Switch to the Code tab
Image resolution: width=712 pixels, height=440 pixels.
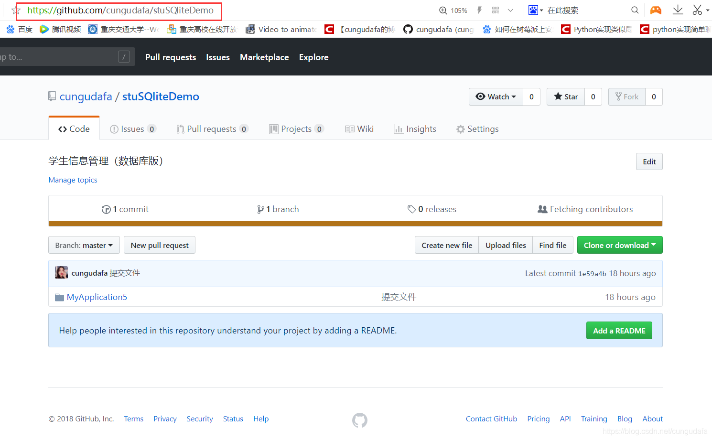74,129
